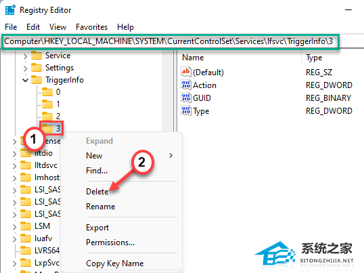This screenshot has width=364, height=273.
Task: Open the Favorites menu
Action: [x=91, y=27]
